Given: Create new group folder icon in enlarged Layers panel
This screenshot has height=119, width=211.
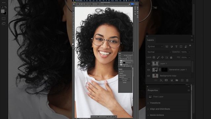Looking at the screenshot, I should click(x=177, y=80).
